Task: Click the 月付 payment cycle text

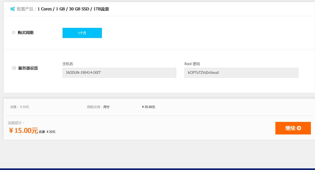Action: coord(106,107)
